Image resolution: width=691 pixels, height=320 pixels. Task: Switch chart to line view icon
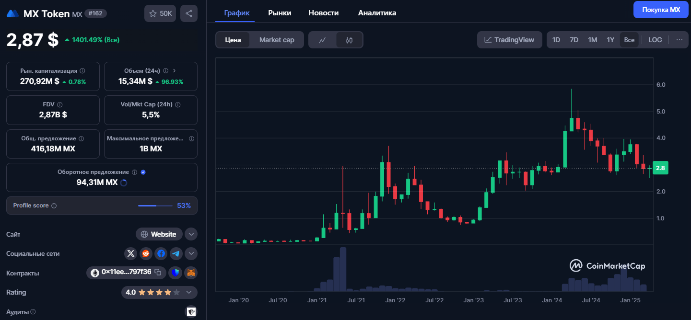[322, 40]
